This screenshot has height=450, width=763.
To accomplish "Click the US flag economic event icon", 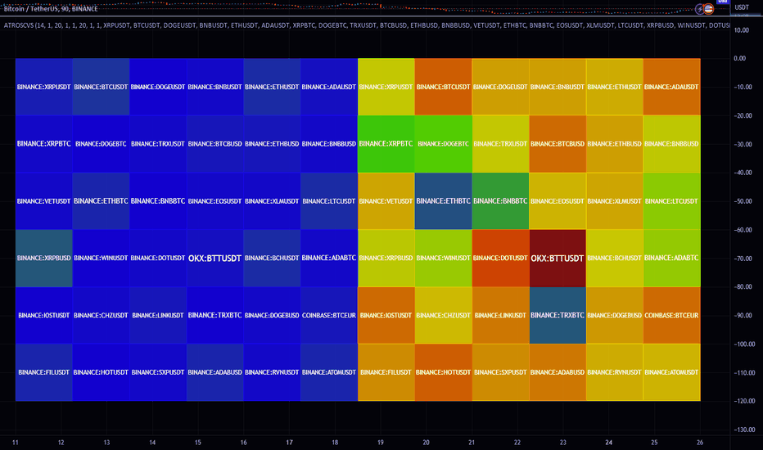I will [708, 9].
